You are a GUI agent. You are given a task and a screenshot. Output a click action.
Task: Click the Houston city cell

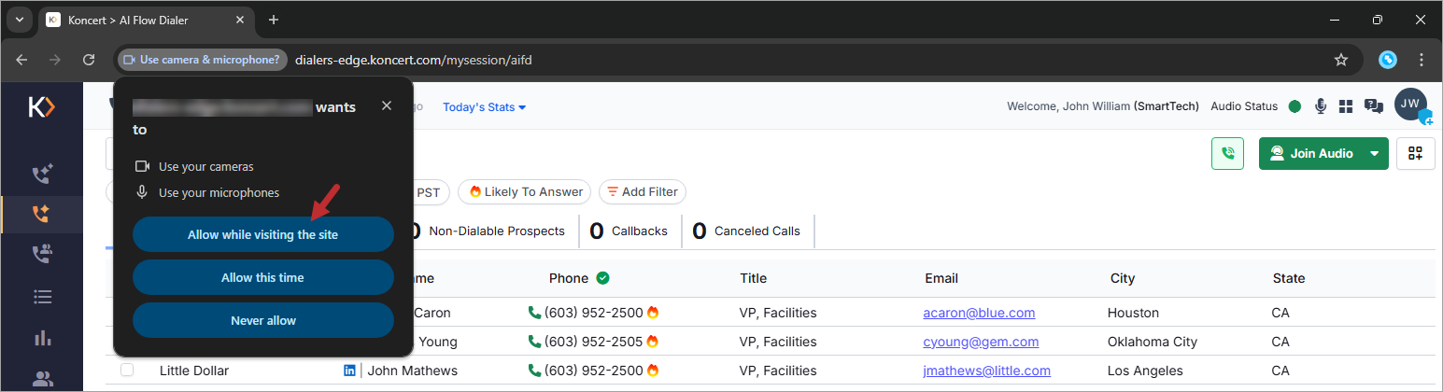click(1133, 313)
